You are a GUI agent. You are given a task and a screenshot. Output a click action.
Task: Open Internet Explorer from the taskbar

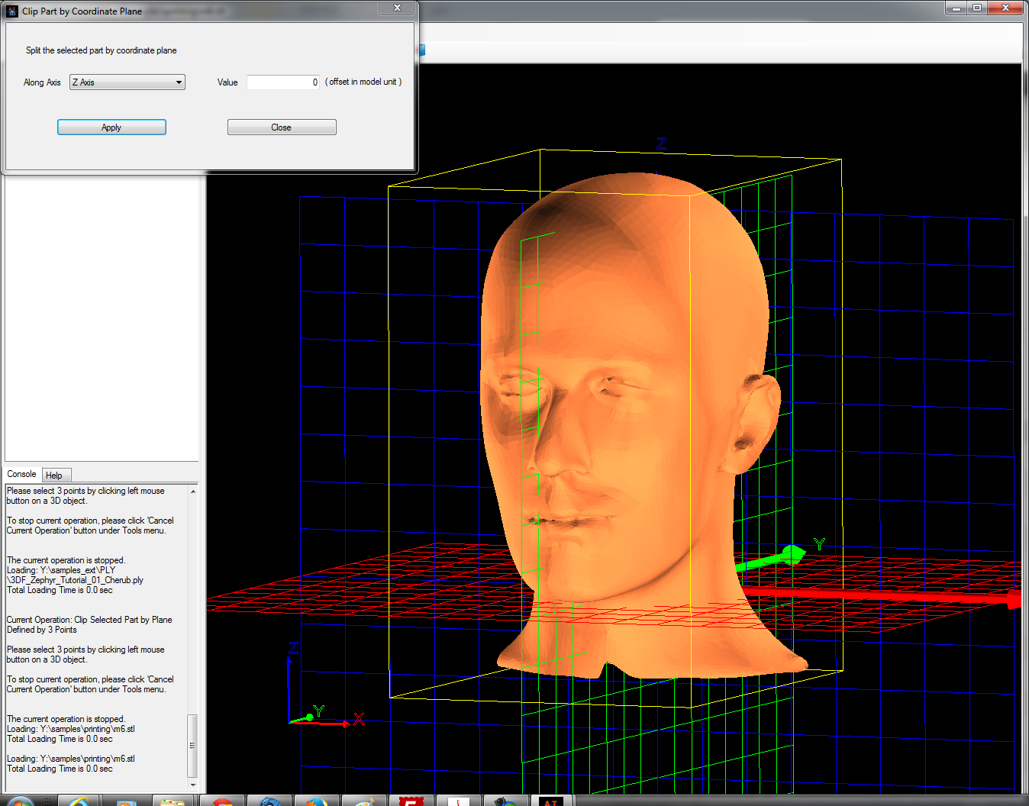(x=79, y=801)
